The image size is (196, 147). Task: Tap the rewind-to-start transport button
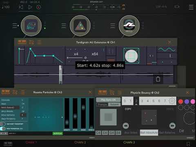pos(21,7)
